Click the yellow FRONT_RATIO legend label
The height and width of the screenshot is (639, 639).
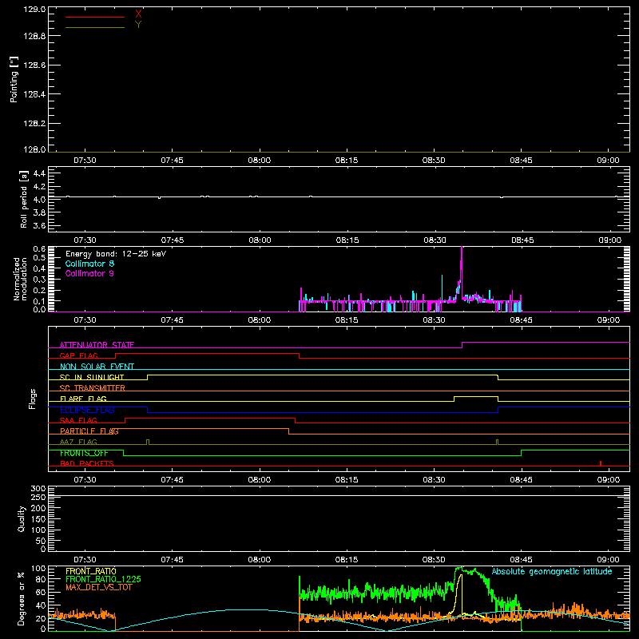click(91, 571)
